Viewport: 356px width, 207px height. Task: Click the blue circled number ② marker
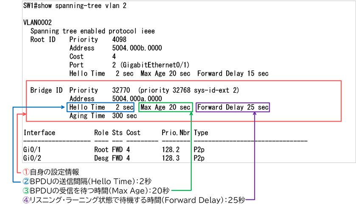point(26,181)
